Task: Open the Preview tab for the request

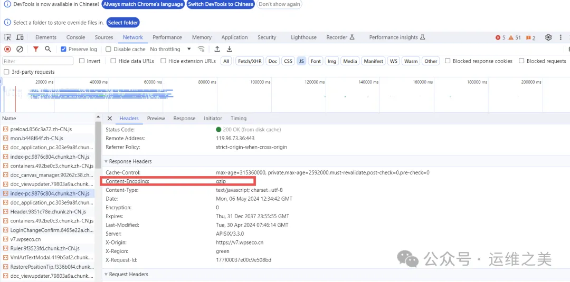Action: pyautogui.click(x=156, y=119)
